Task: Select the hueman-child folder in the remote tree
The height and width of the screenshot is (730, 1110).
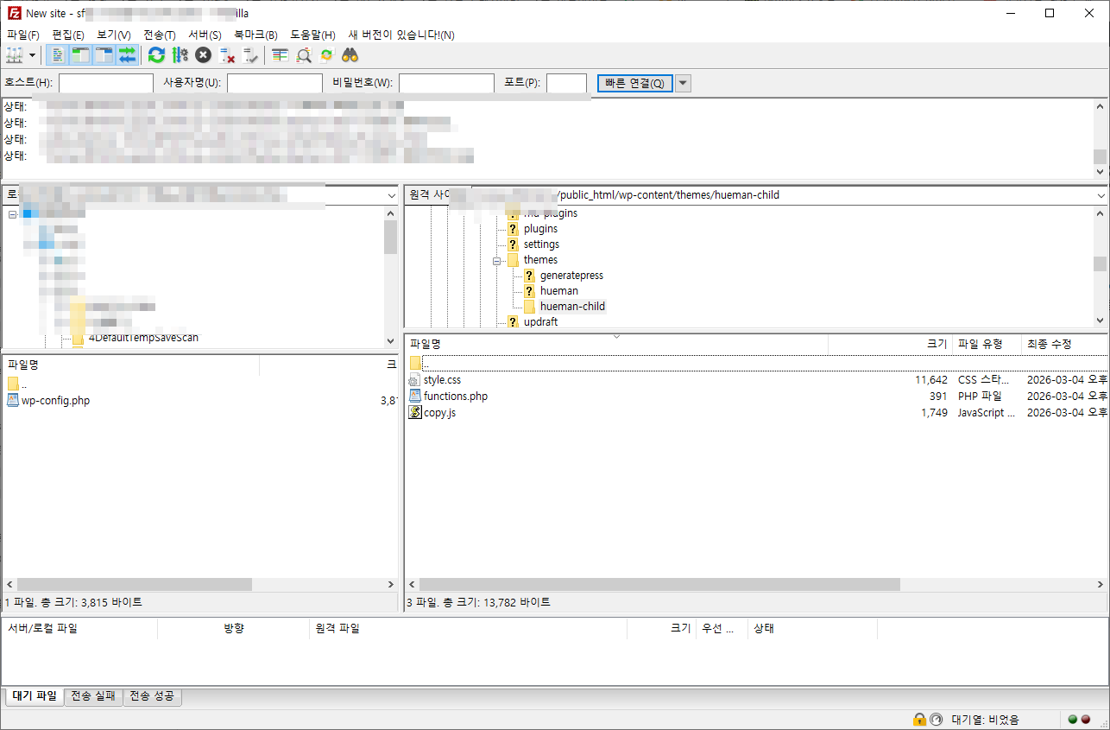Action: (572, 307)
